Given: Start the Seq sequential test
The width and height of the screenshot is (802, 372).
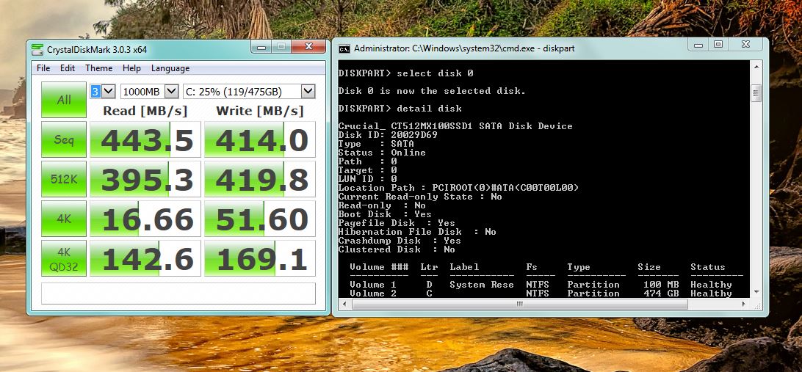Looking at the screenshot, I should [x=64, y=139].
